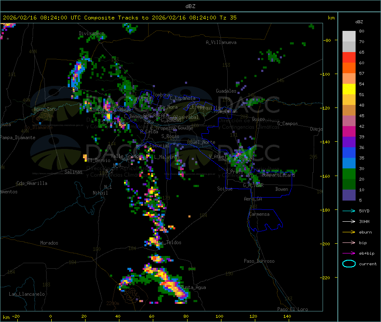Click the 'Composite Tracks' header text
The width and height of the screenshot is (381, 322).
click(111, 18)
